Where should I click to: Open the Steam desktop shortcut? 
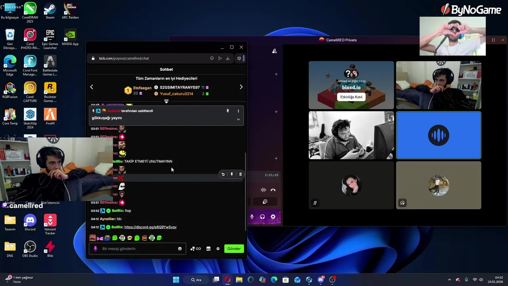tap(50, 12)
